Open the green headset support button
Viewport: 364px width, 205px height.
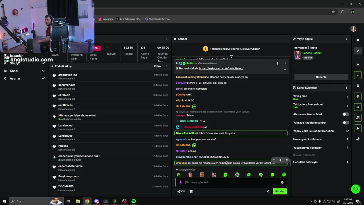[x=355, y=189]
